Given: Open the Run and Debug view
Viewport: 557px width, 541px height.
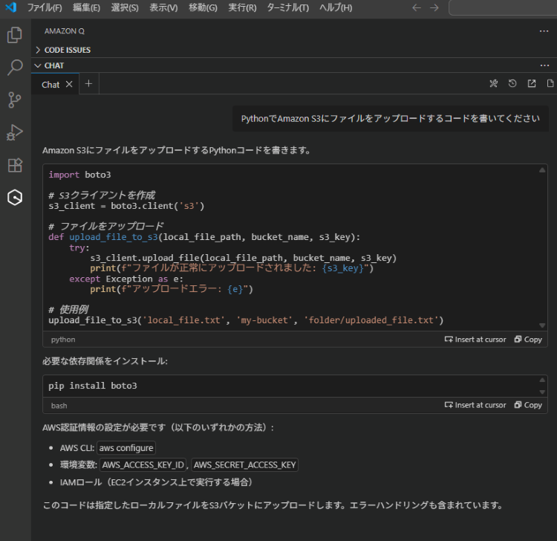Looking at the screenshot, I should coord(14,132).
